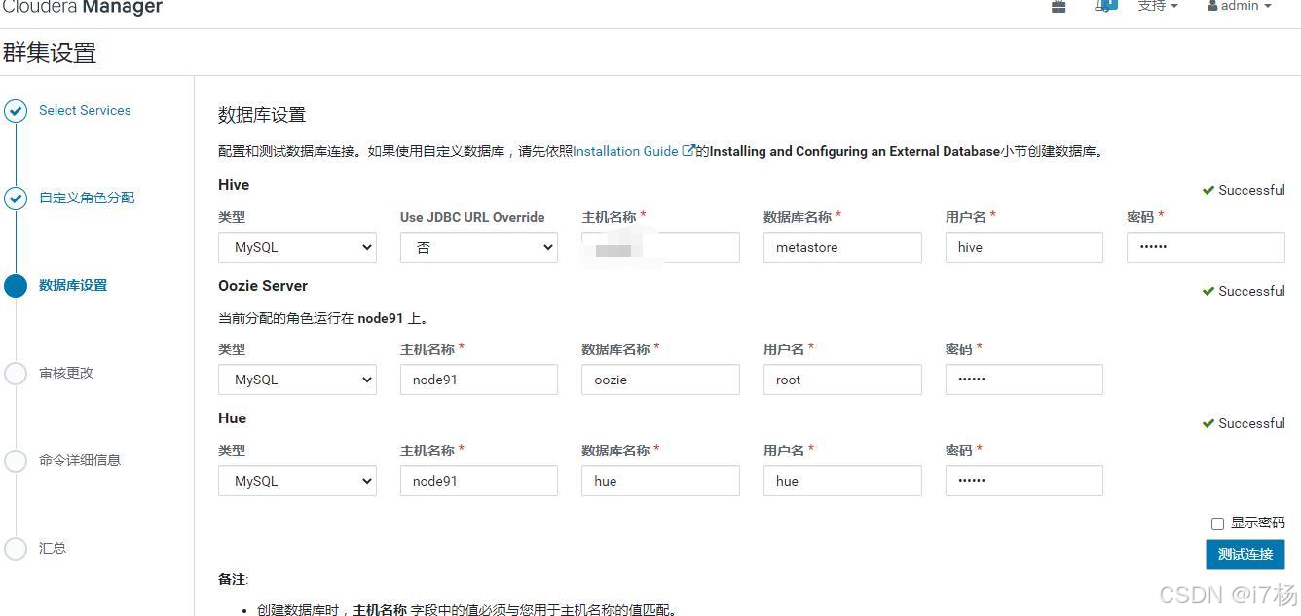
Task: Click the filled circle marking 数据库设置 step
Action: tap(16, 285)
